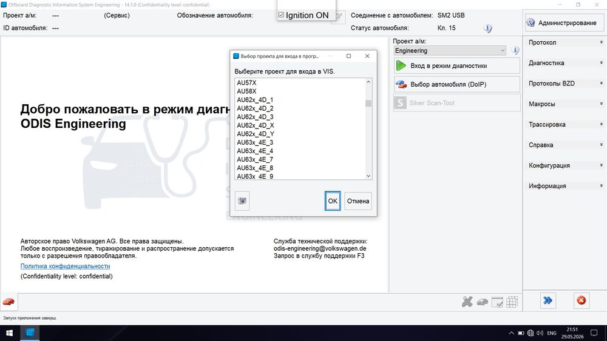Click the ODIS taskbar app icon
The height and width of the screenshot is (341, 607).
30,333
